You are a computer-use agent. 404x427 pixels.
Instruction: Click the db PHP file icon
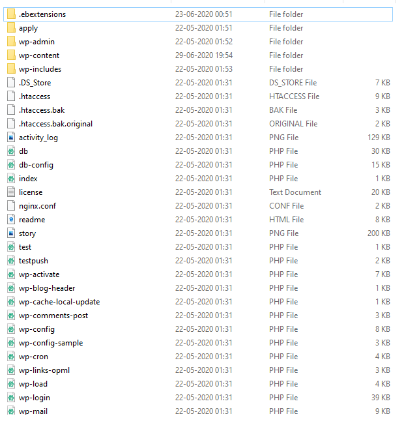(11, 151)
